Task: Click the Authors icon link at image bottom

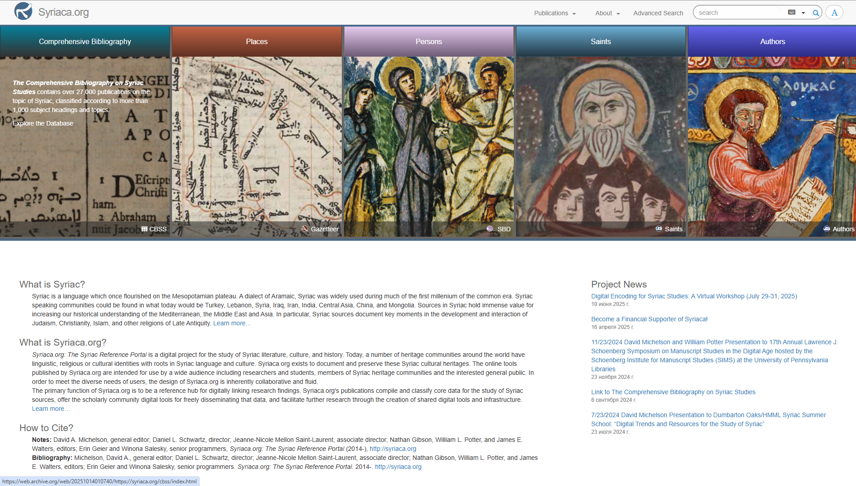Action: pyautogui.click(x=838, y=229)
